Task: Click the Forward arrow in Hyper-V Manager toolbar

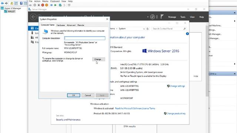Action: point(6,3)
